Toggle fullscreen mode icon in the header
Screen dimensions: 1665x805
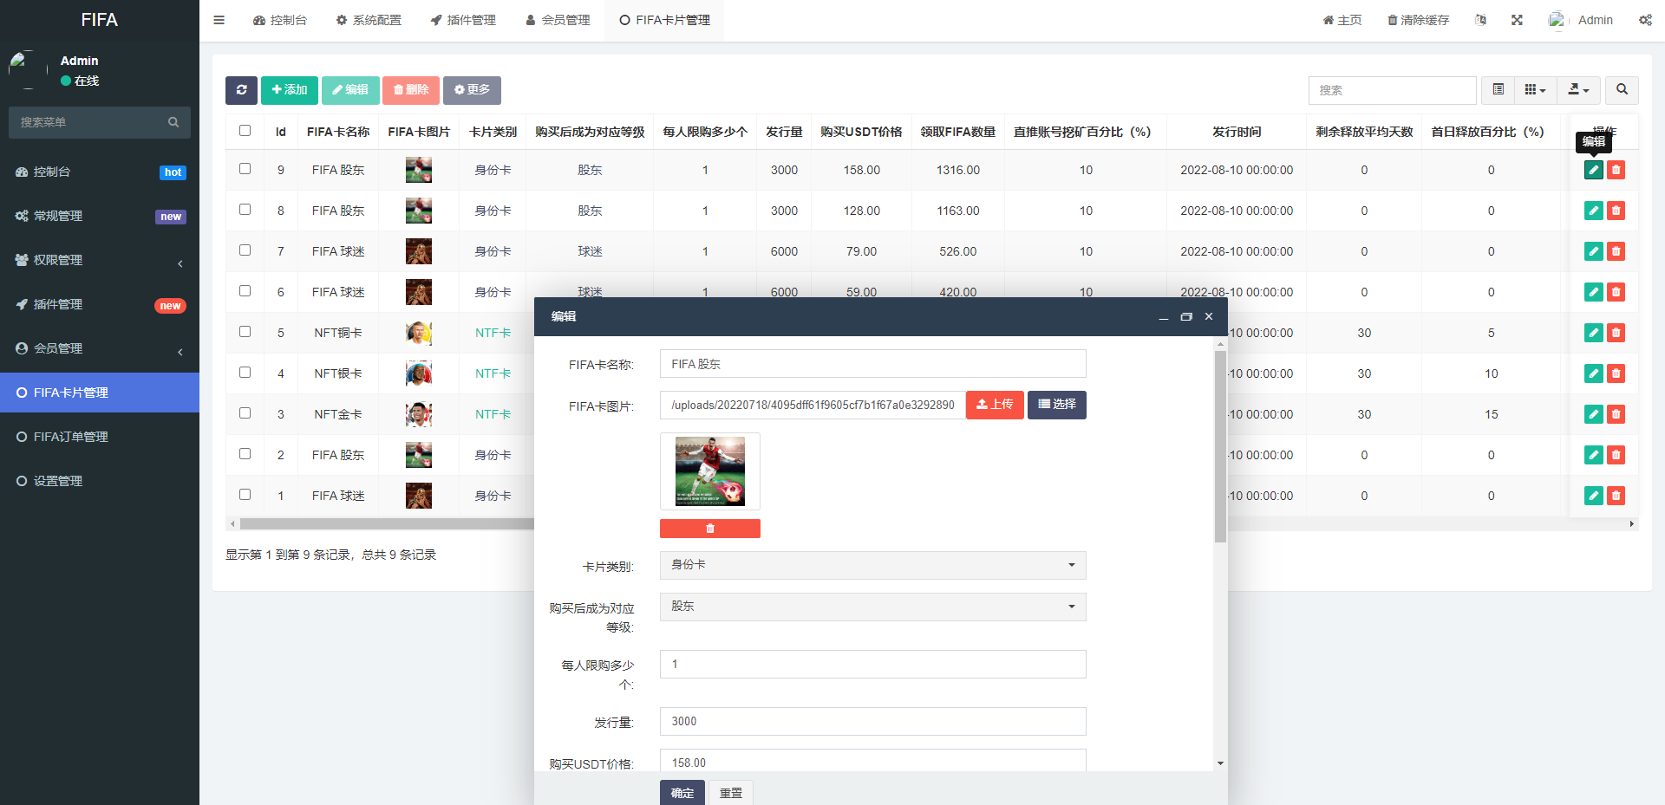pos(1517,20)
